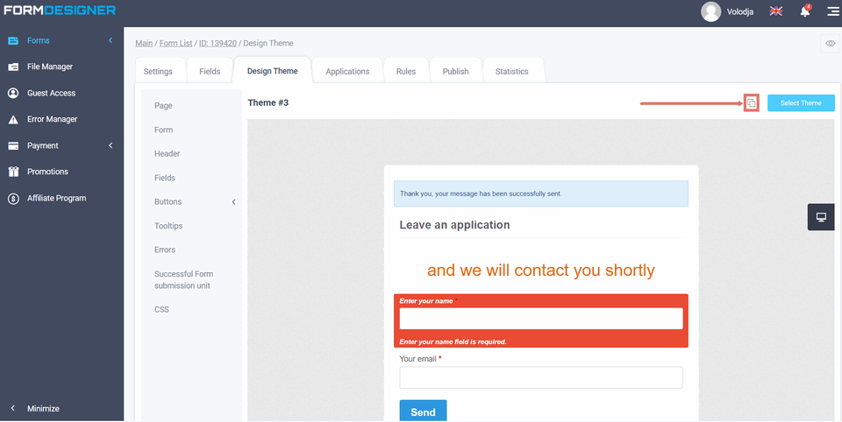Follow the Form List breadcrumb link
Image resolution: width=842 pixels, height=422 pixels.
[175, 44]
